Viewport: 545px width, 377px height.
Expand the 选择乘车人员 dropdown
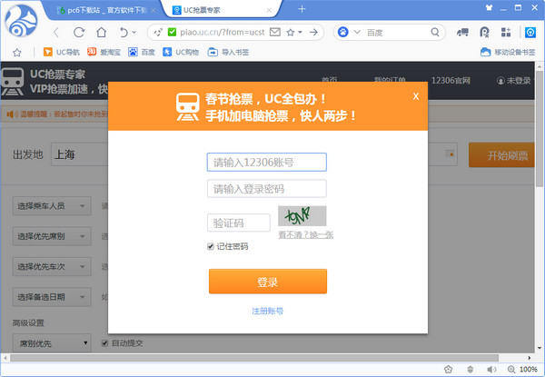52,206
